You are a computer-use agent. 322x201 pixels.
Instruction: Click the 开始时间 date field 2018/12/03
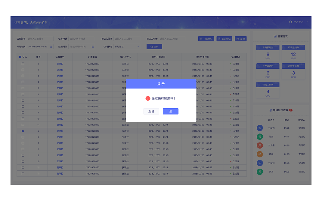[x=40, y=47]
